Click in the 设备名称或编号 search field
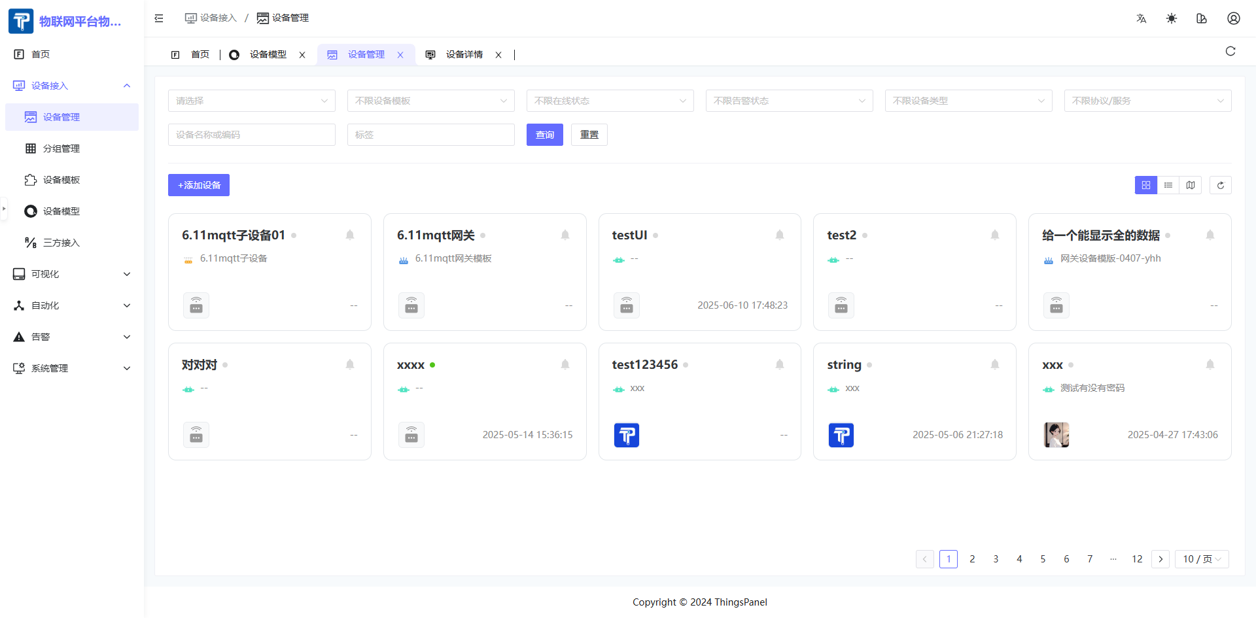This screenshot has height=618, width=1256. point(251,135)
